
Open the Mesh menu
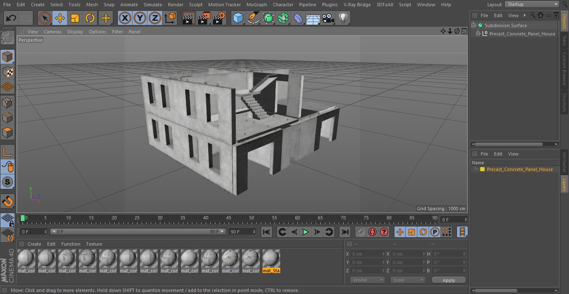tap(92, 5)
